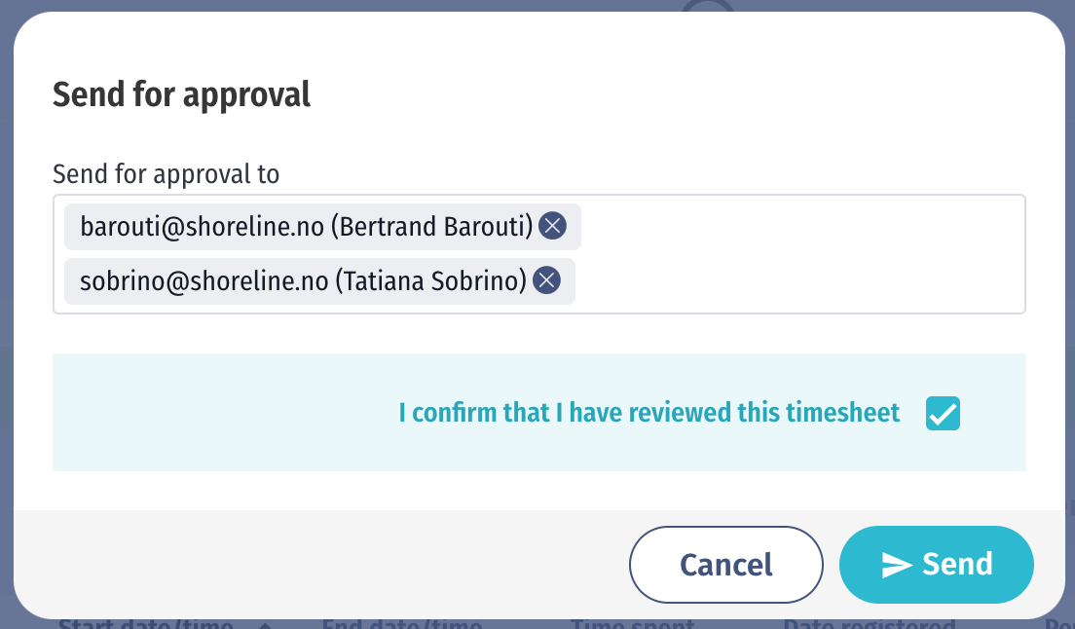Click the paper plane icon on Send

[x=896, y=565]
